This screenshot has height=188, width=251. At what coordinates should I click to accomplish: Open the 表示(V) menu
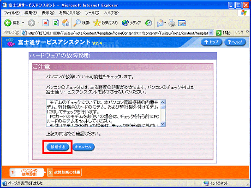48,13
